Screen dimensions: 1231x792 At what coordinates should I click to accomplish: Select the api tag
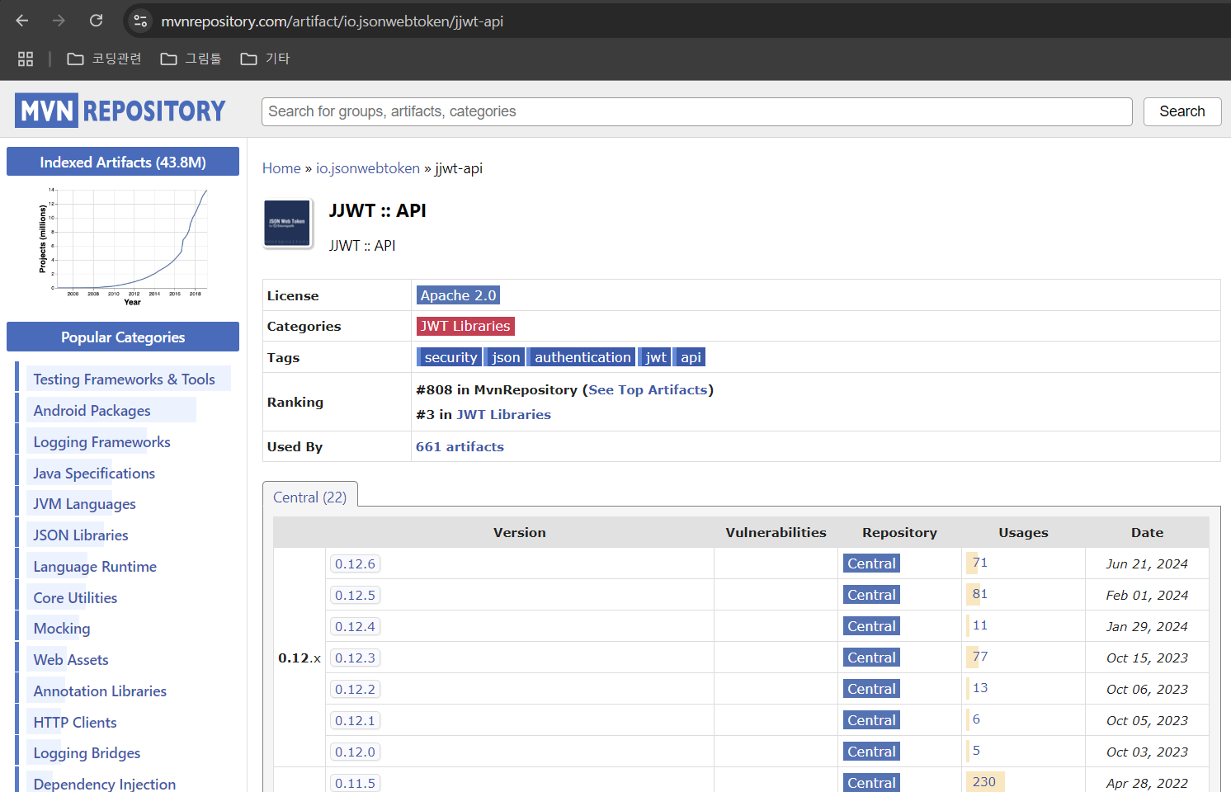[691, 357]
